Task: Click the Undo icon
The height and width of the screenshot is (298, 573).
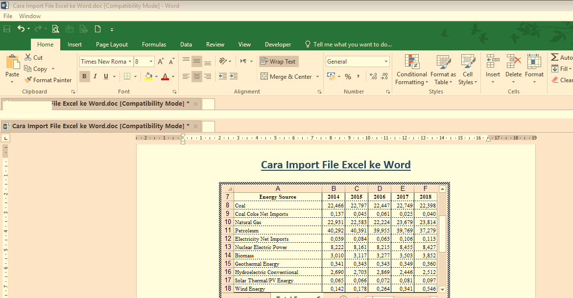Action: click(x=22, y=28)
